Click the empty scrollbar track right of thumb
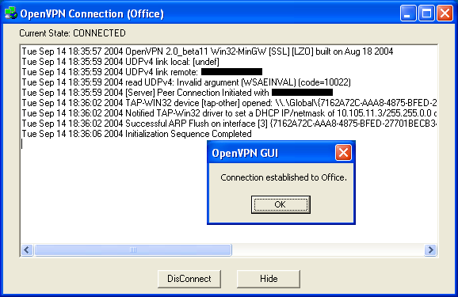458x297 pixels. click(328, 250)
